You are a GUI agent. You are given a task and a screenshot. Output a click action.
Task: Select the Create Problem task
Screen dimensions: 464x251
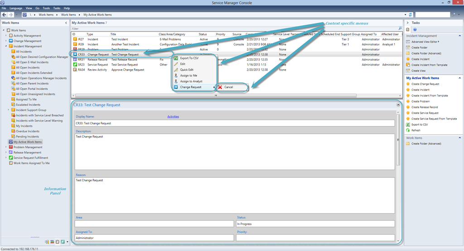(420, 101)
